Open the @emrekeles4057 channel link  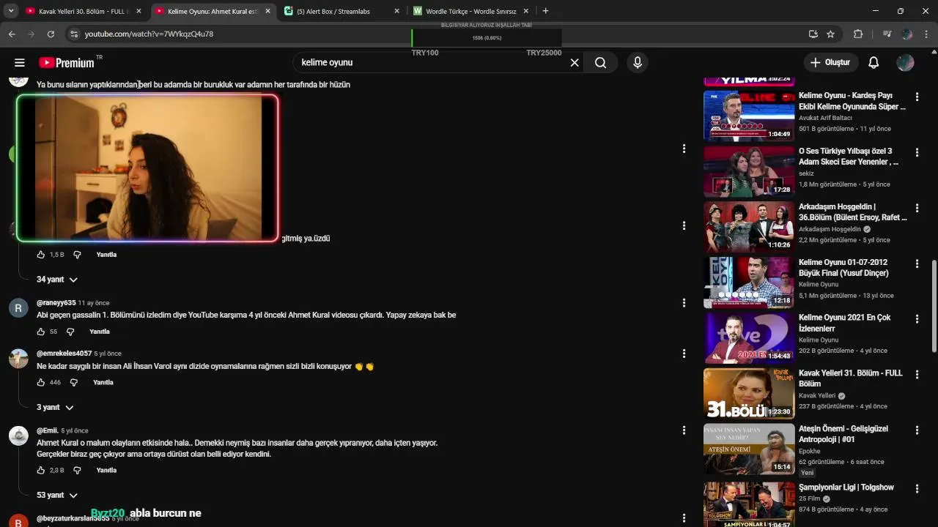[x=64, y=354]
